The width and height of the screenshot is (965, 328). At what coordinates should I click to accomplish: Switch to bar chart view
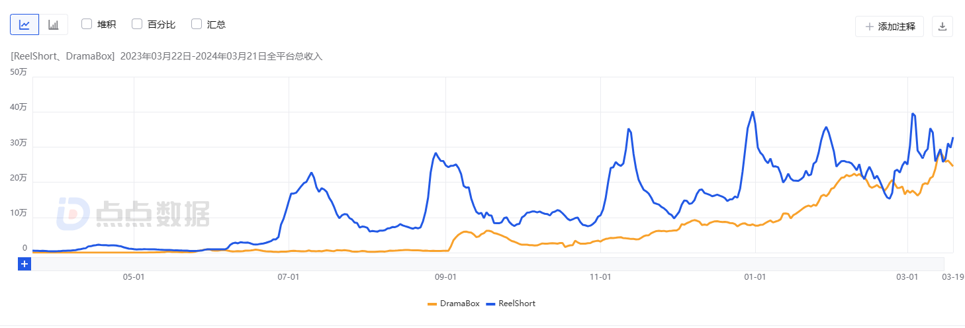pos(54,24)
